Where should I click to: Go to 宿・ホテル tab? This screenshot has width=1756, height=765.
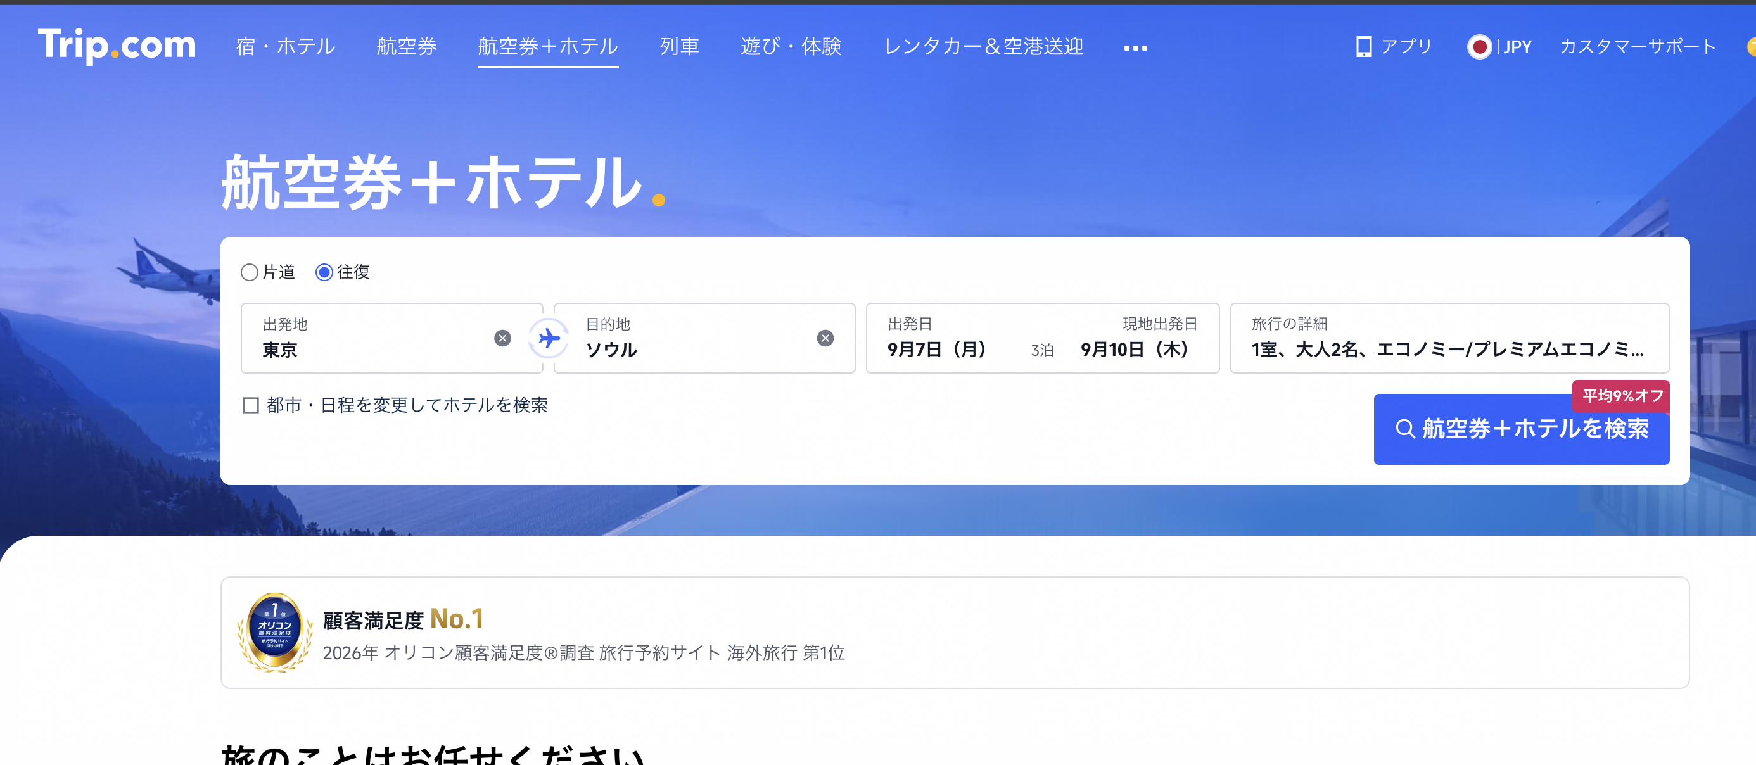pyautogui.click(x=286, y=46)
